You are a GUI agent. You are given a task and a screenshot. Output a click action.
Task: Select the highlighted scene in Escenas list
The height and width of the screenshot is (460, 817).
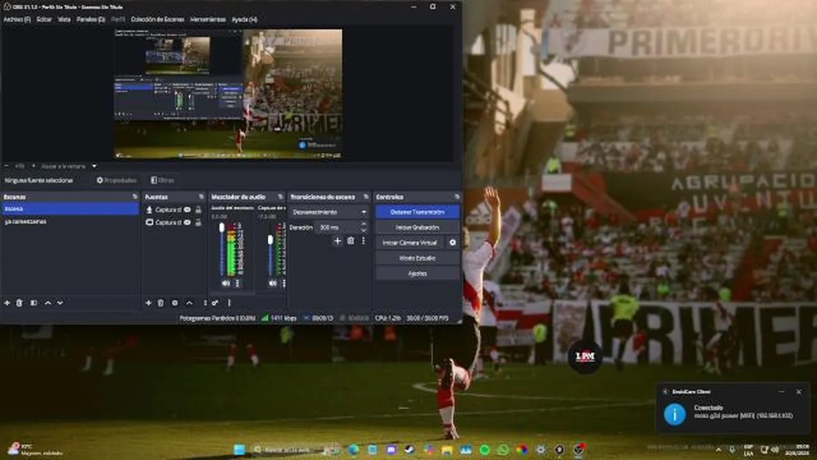70,209
